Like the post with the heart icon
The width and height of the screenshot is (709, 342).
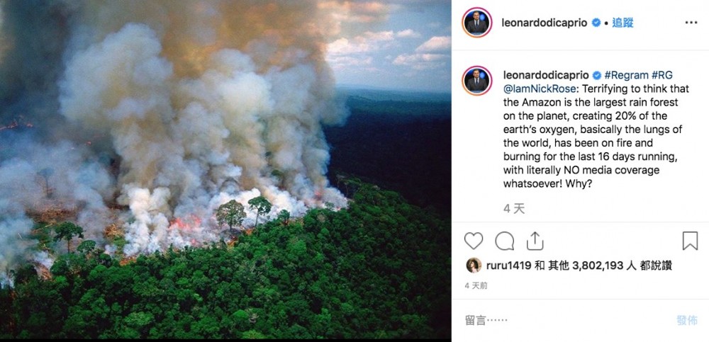tap(474, 241)
